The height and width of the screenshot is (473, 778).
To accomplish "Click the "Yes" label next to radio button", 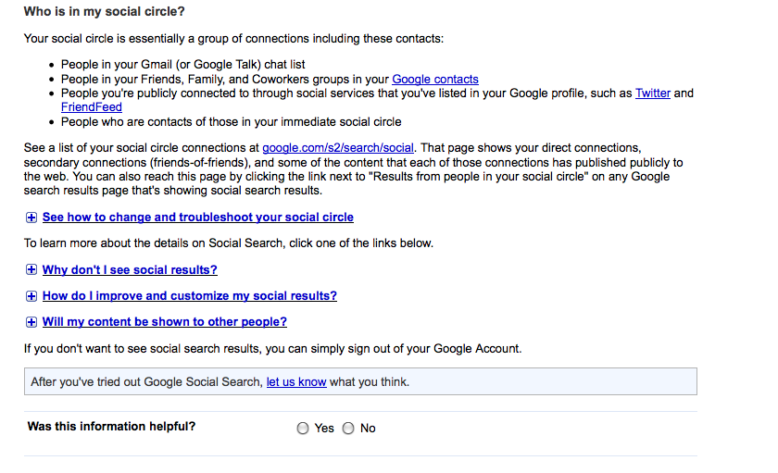I will (324, 428).
